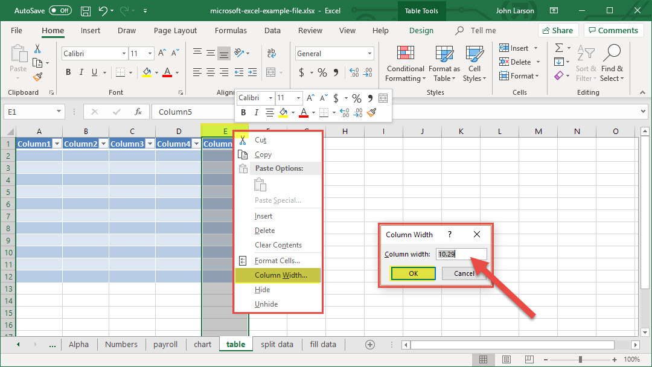Add a new sheet with plus icon
This screenshot has width=652, height=367.
point(370,344)
